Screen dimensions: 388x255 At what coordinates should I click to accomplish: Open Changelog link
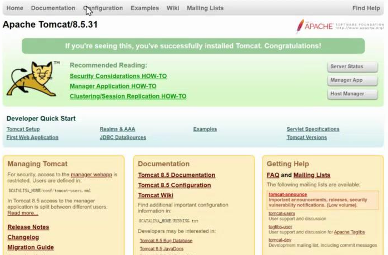point(23,237)
